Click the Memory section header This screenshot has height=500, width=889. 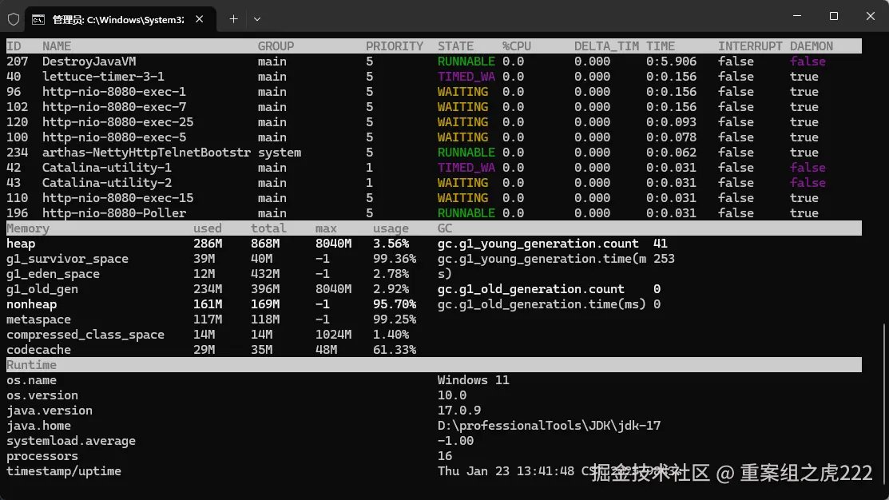coord(28,228)
